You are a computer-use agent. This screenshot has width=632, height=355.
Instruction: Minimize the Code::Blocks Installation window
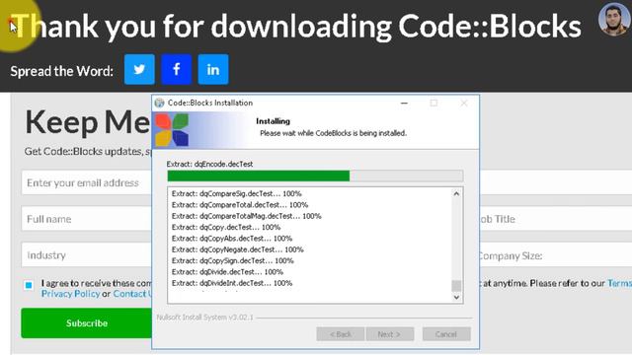coord(404,103)
